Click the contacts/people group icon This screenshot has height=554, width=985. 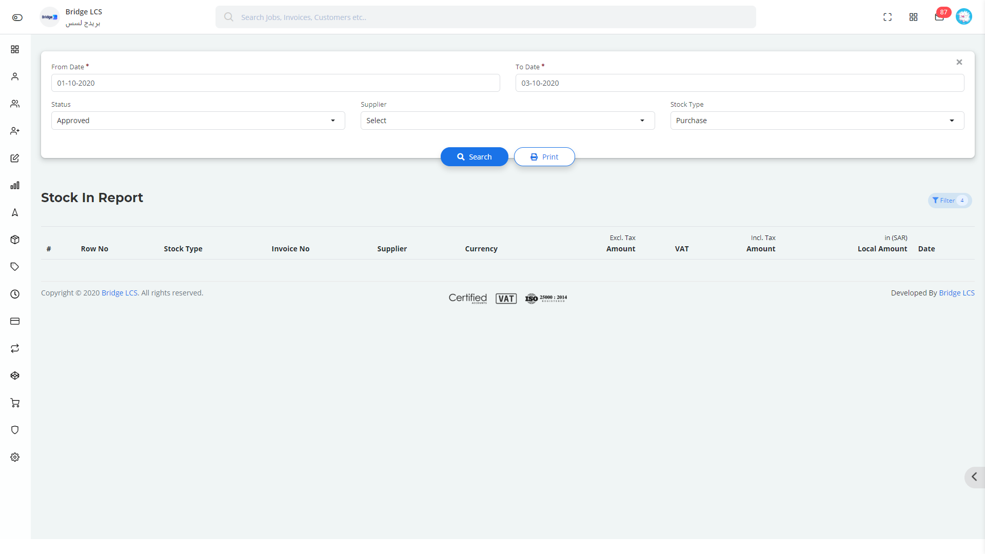tap(15, 103)
